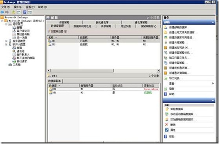Viewport: 219px width, 144px height.
Task: Open the 工具箱 tree node
Action: (16, 64)
